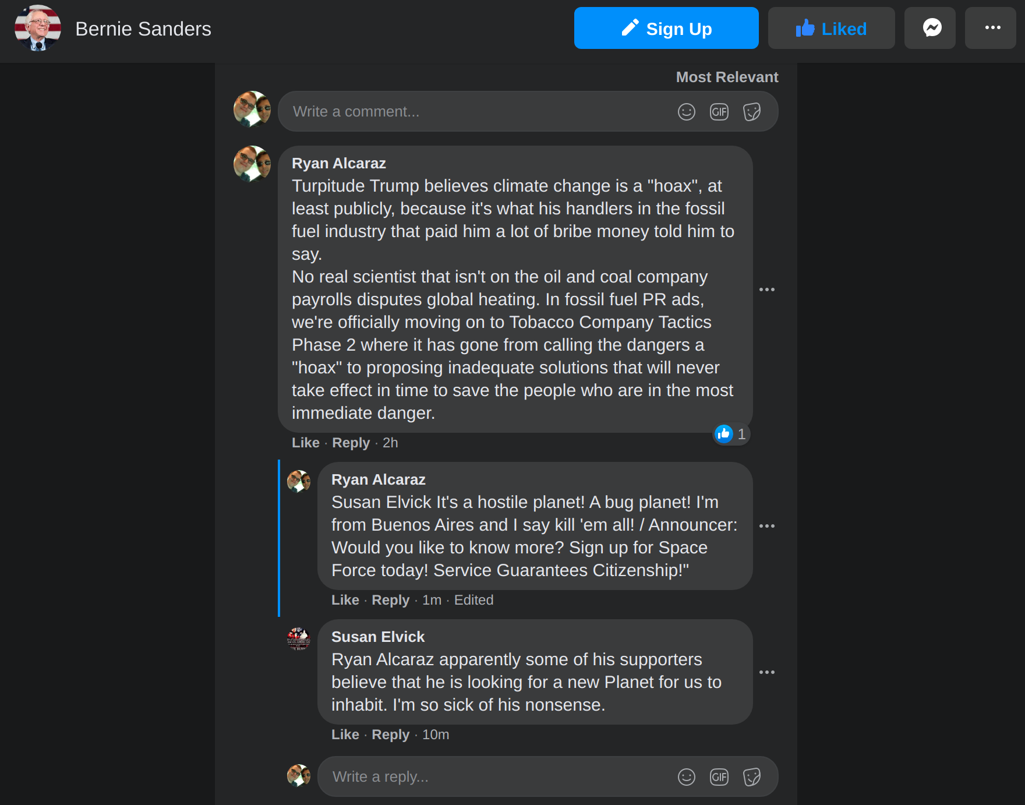Like the Space Force reply by Ryan Alcaraz
The width and height of the screenshot is (1025, 805).
tap(345, 600)
